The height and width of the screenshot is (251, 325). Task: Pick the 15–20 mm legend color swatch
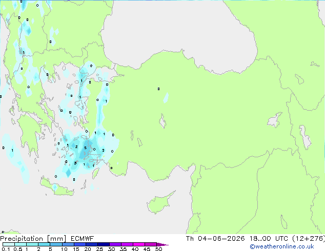pyautogui.click(x=80, y=244)
